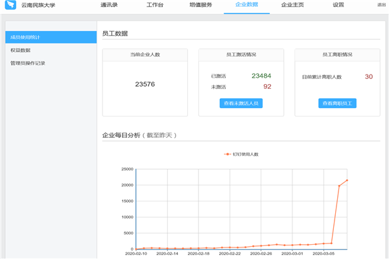Select the 企业数据 tab
Image resolution: width=389 pixels, height=259 pixels.
(246, 5)
